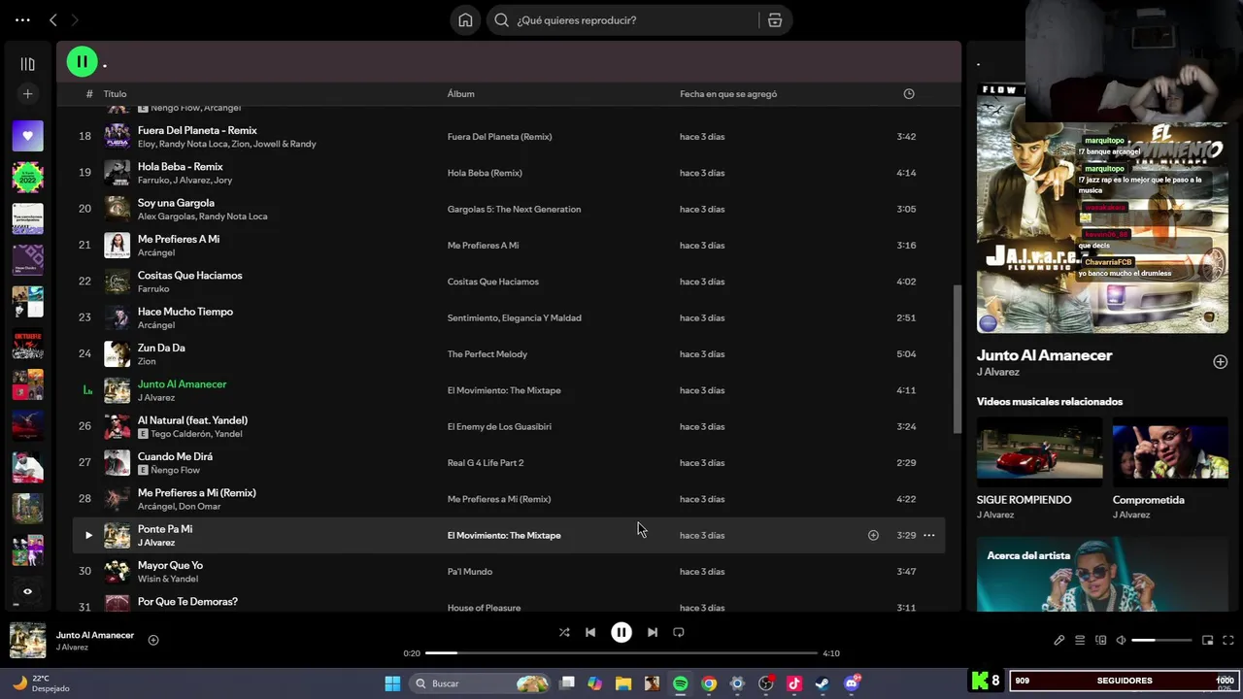Toggle repeat mode
1243x699 pixels.
pyautogui.click(x=679, y=632)
